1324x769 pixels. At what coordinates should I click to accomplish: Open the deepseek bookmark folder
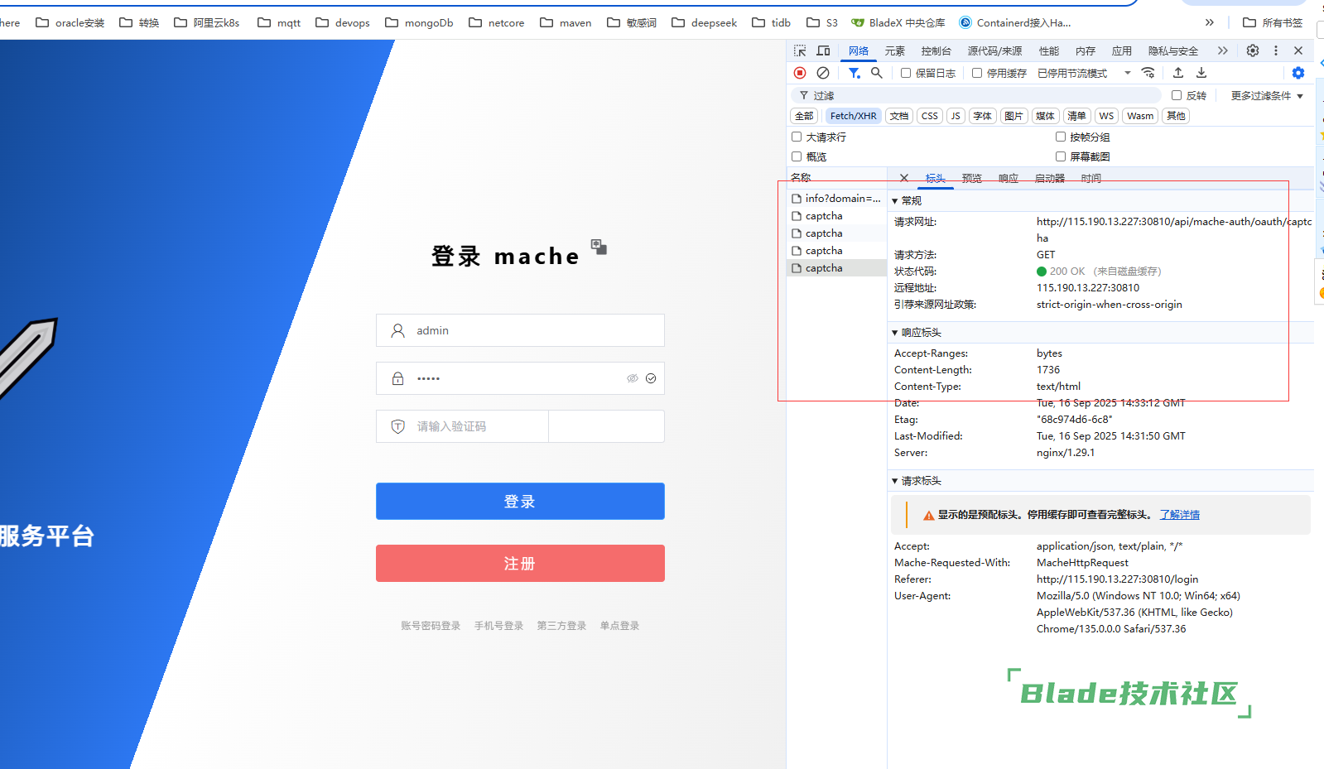pyautogui.click(x=705, y=22)
